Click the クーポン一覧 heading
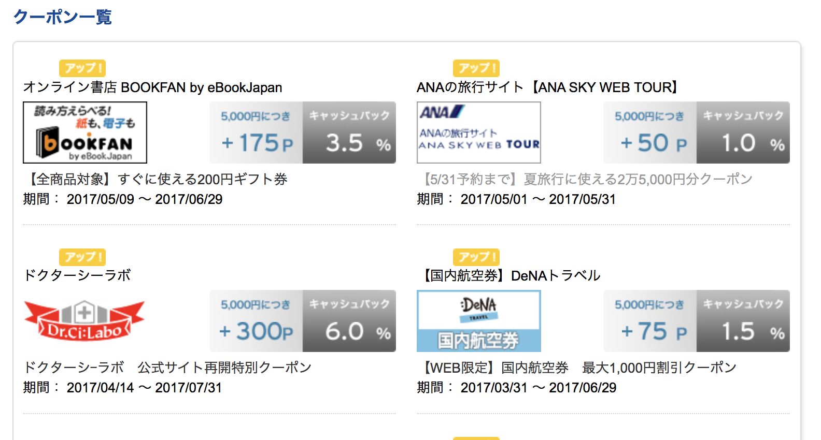This screenshot has width=821, height=440. (62, 17)
